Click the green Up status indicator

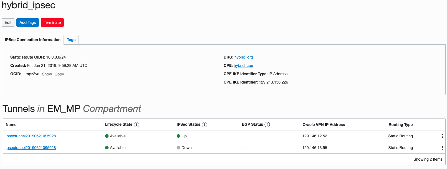click(178, 136)
